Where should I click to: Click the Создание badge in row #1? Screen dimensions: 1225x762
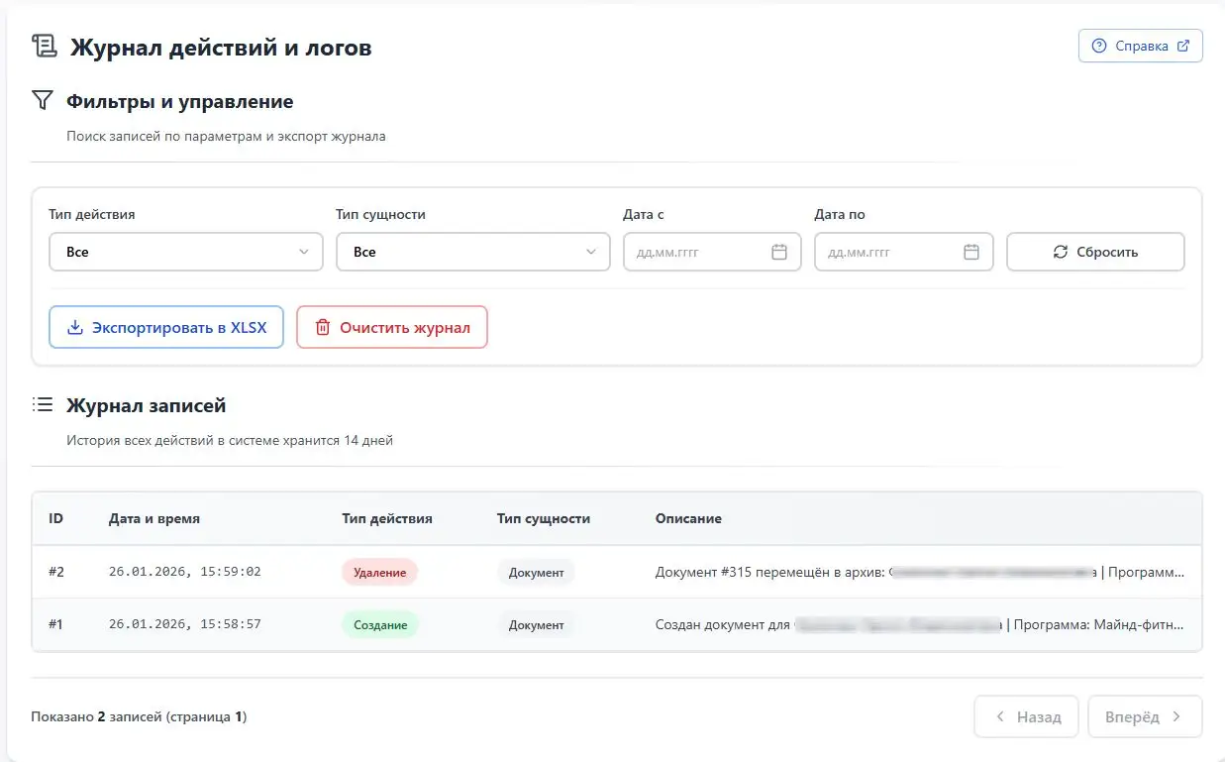(x=380, y=624)
